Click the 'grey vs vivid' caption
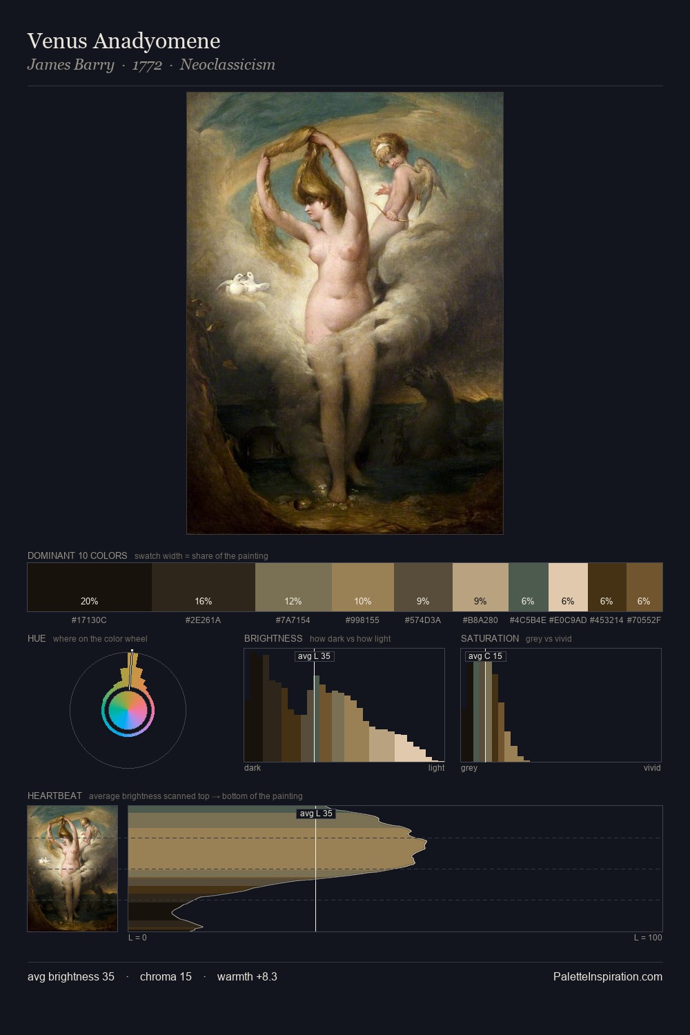The width and height of the screenshot is (690, 1035). click(549, 639)
